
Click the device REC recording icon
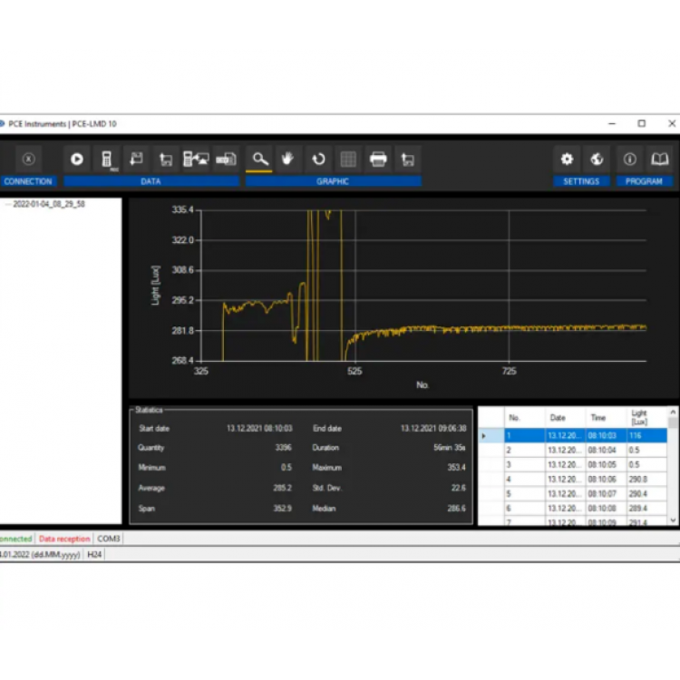click(107, 160)
